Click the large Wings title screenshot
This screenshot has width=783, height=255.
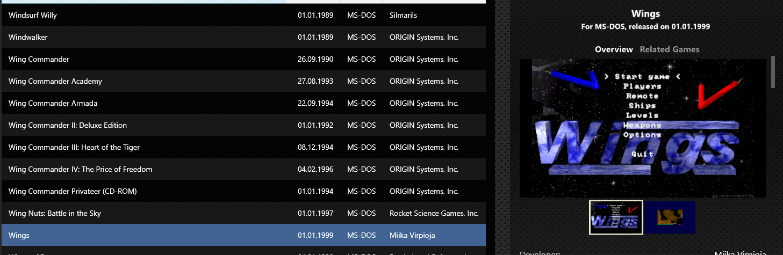(x=643, y=128)
